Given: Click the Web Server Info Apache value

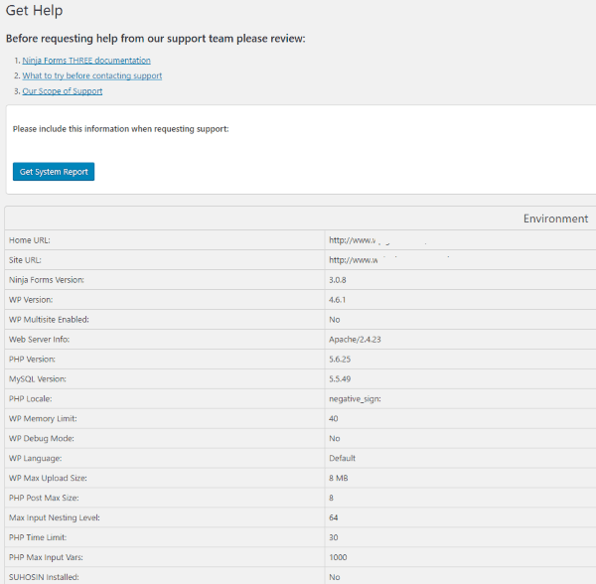Looking at the screenshot, I should tap(356, 340).
